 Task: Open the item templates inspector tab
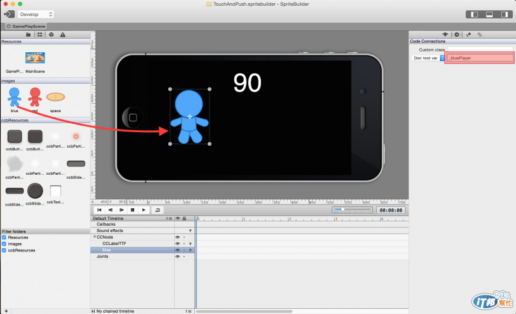coord(480,35)
